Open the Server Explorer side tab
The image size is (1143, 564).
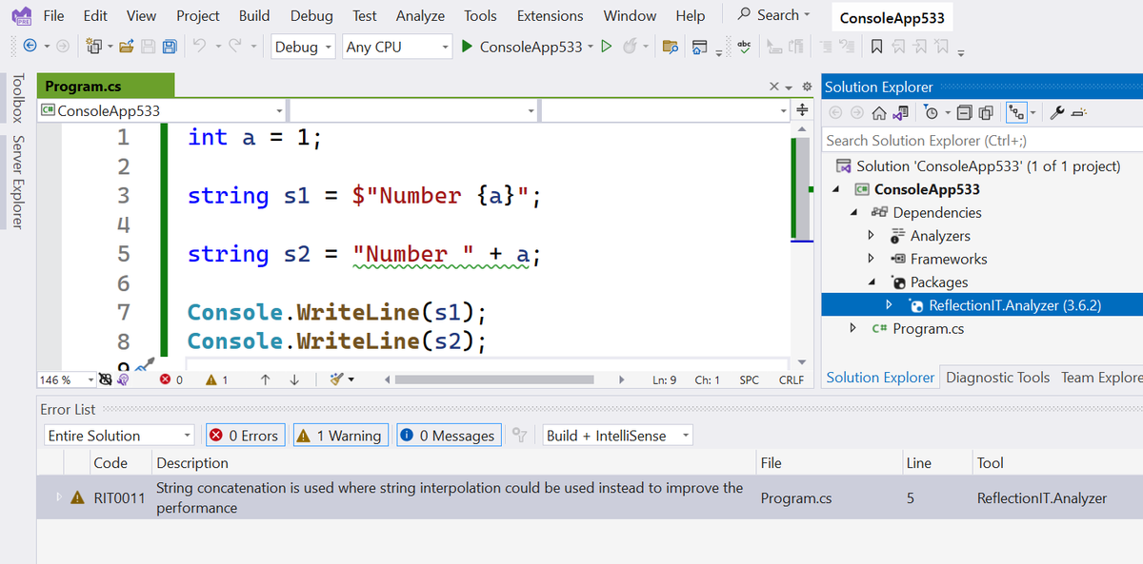(16, 182)
